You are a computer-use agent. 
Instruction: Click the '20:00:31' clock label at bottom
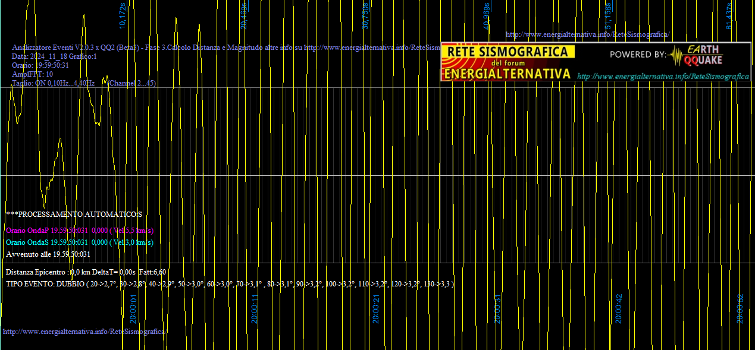click(x=497, y=309)
